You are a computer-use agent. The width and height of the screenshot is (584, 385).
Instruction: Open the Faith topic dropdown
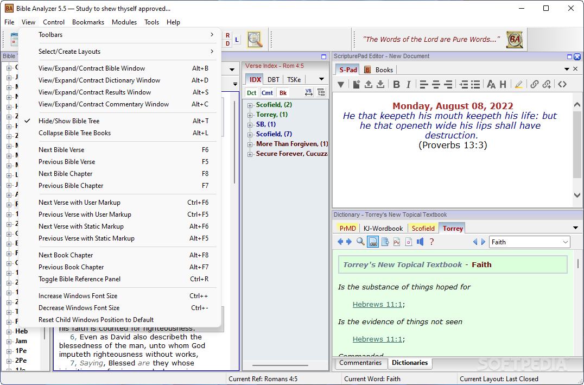[x=566, y=242]
